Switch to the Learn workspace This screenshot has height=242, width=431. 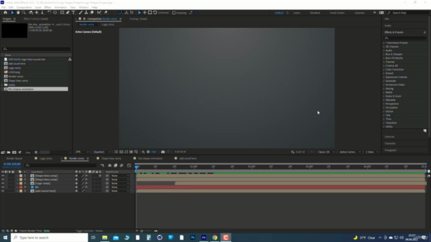[x=296, y=13]
